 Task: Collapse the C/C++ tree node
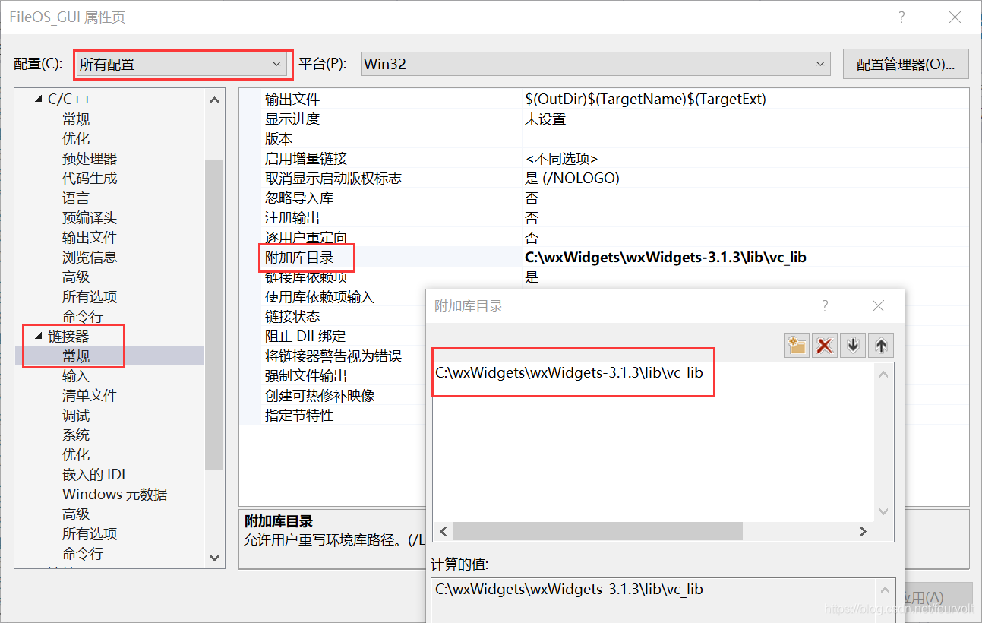pos(39,100)
